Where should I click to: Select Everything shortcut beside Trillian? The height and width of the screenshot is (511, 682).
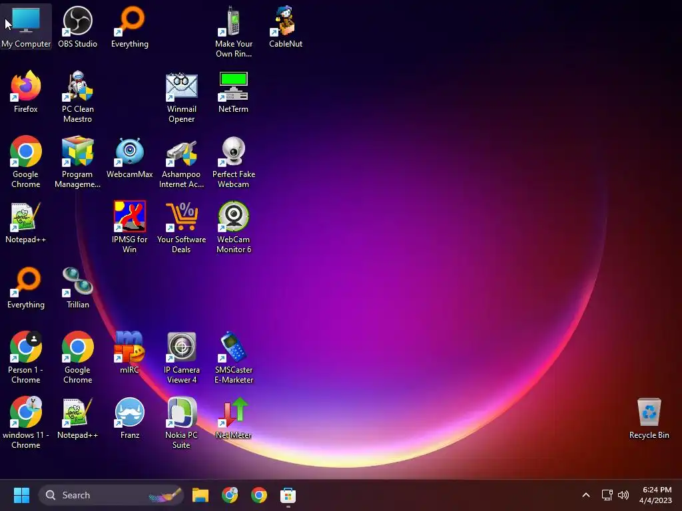point(26,287)
